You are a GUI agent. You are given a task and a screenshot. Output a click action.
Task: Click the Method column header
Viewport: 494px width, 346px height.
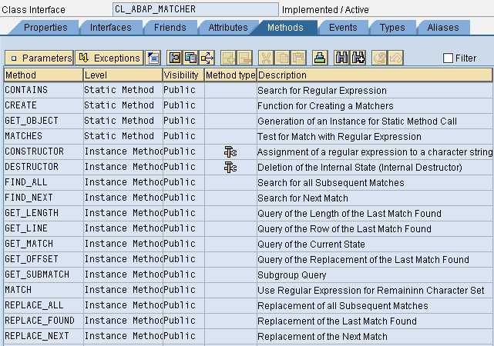(x=43, y=75)
